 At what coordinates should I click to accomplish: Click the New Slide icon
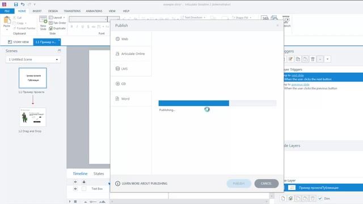43,20
